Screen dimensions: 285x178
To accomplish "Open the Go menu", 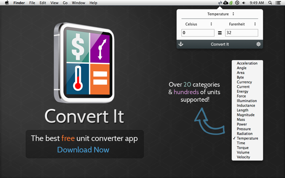I will point(65,3).
